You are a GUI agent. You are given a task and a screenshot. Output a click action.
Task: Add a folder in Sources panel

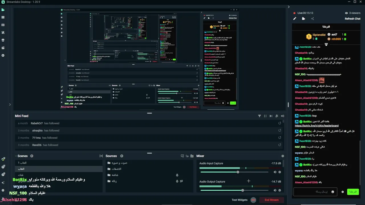click(x=192, y=156)
